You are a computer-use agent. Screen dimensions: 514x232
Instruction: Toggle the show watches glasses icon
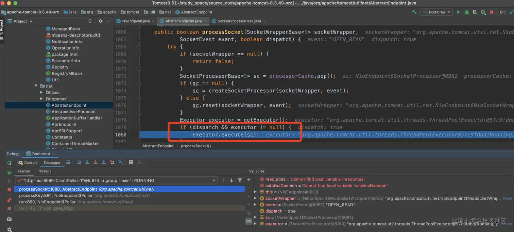point(249,221)
